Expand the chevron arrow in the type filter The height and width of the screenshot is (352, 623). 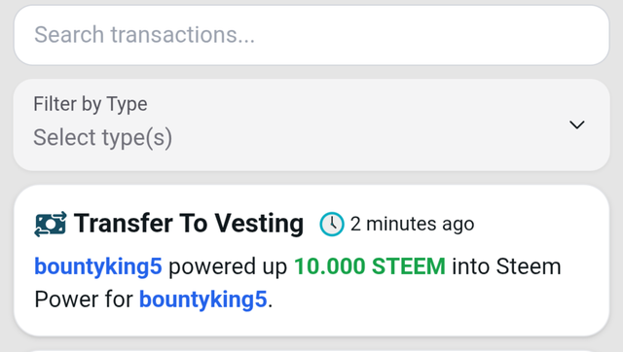[577, 125]
